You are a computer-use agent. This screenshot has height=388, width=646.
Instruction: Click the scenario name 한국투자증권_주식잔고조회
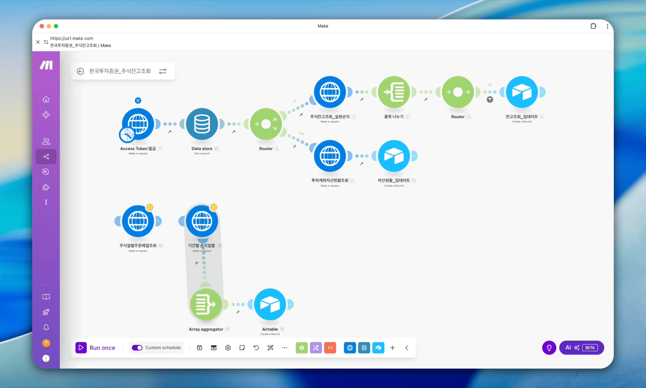click(120, 71)
